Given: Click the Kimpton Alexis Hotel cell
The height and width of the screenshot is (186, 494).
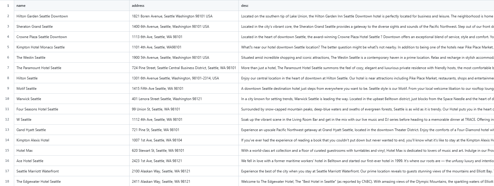Looking at the screenshot, I should point(72,140).
